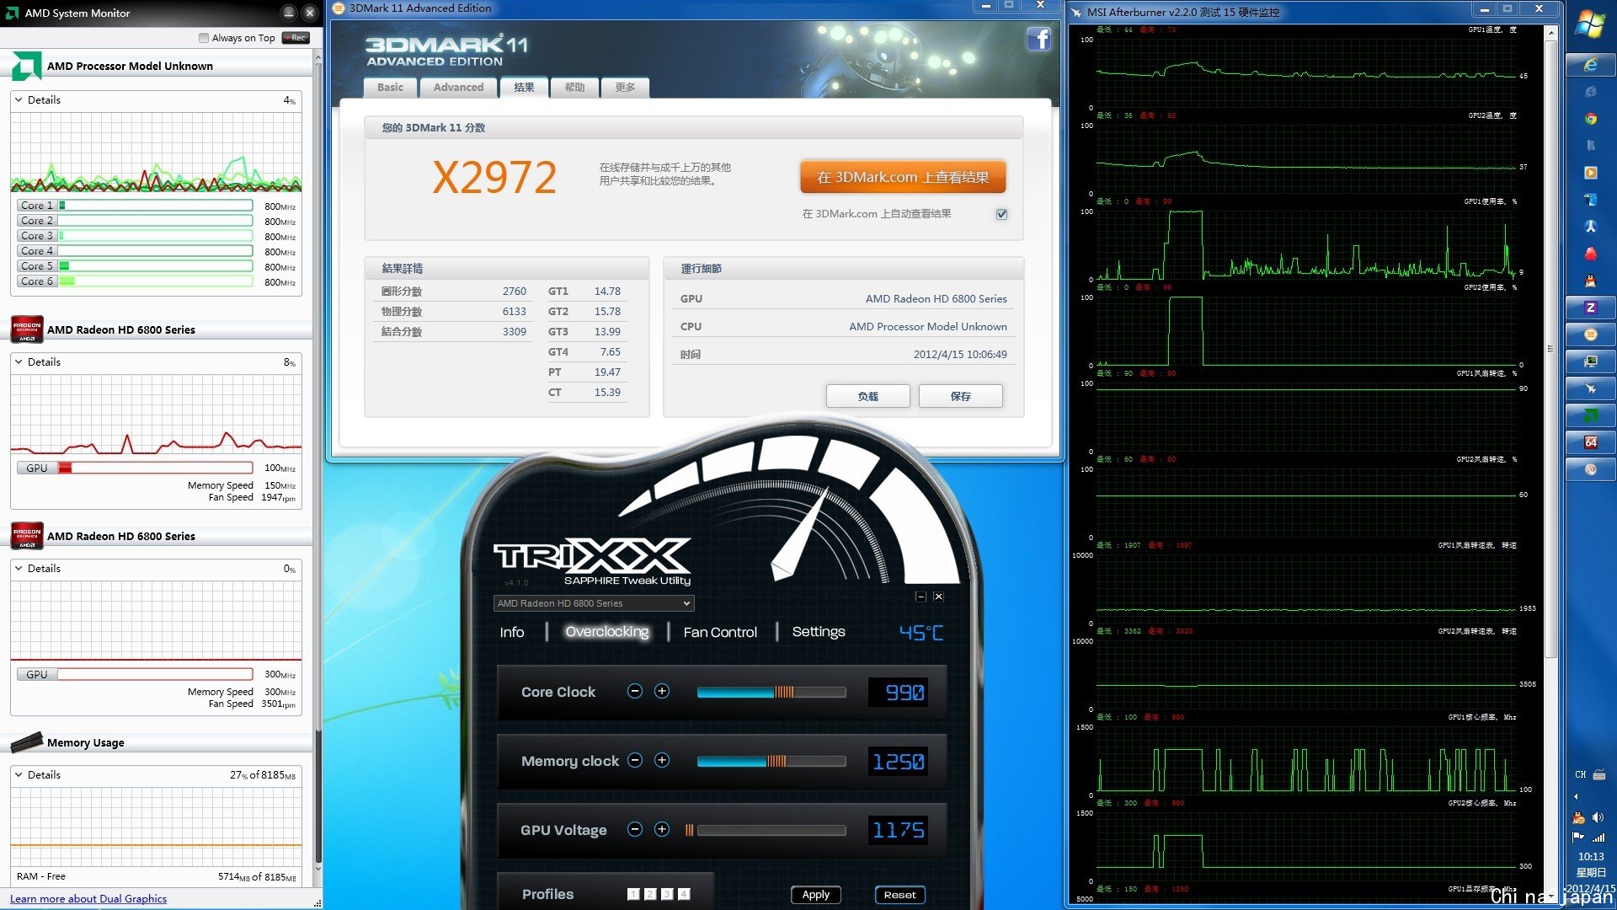Viewport: 1617px width, 910px height.
Task: Select TRIXX profile slot 4
Action: (x=684, y=895)
